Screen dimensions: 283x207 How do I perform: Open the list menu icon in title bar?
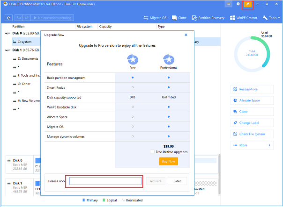pos(228,4)
